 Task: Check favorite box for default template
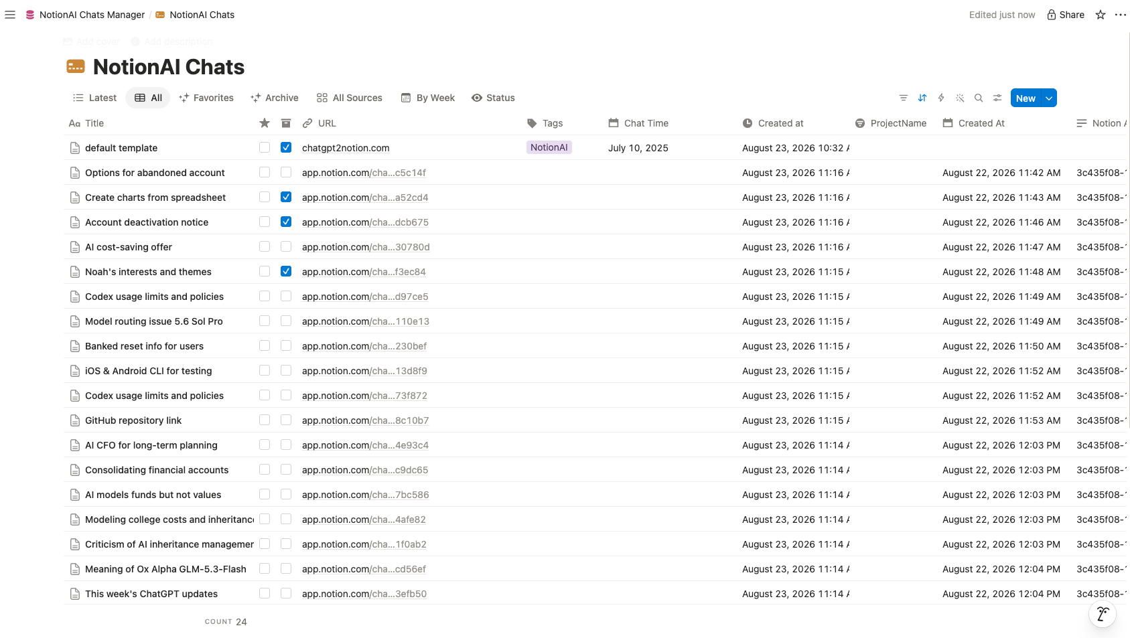[x=265, y=147]
